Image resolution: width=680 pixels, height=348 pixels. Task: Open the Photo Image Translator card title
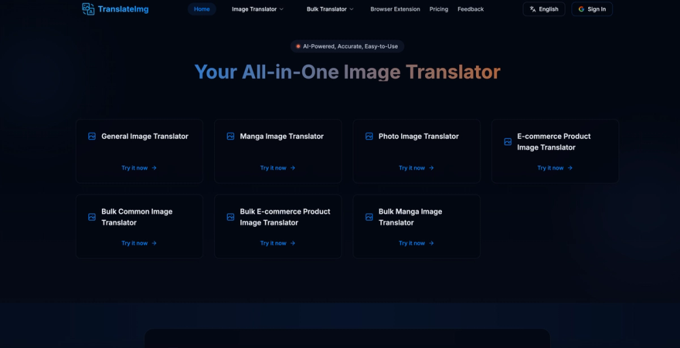[x=418, y=136]
